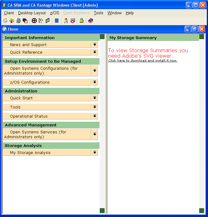
Task: Expand z/OS Configurations arrow
Action: click(95, 82)
